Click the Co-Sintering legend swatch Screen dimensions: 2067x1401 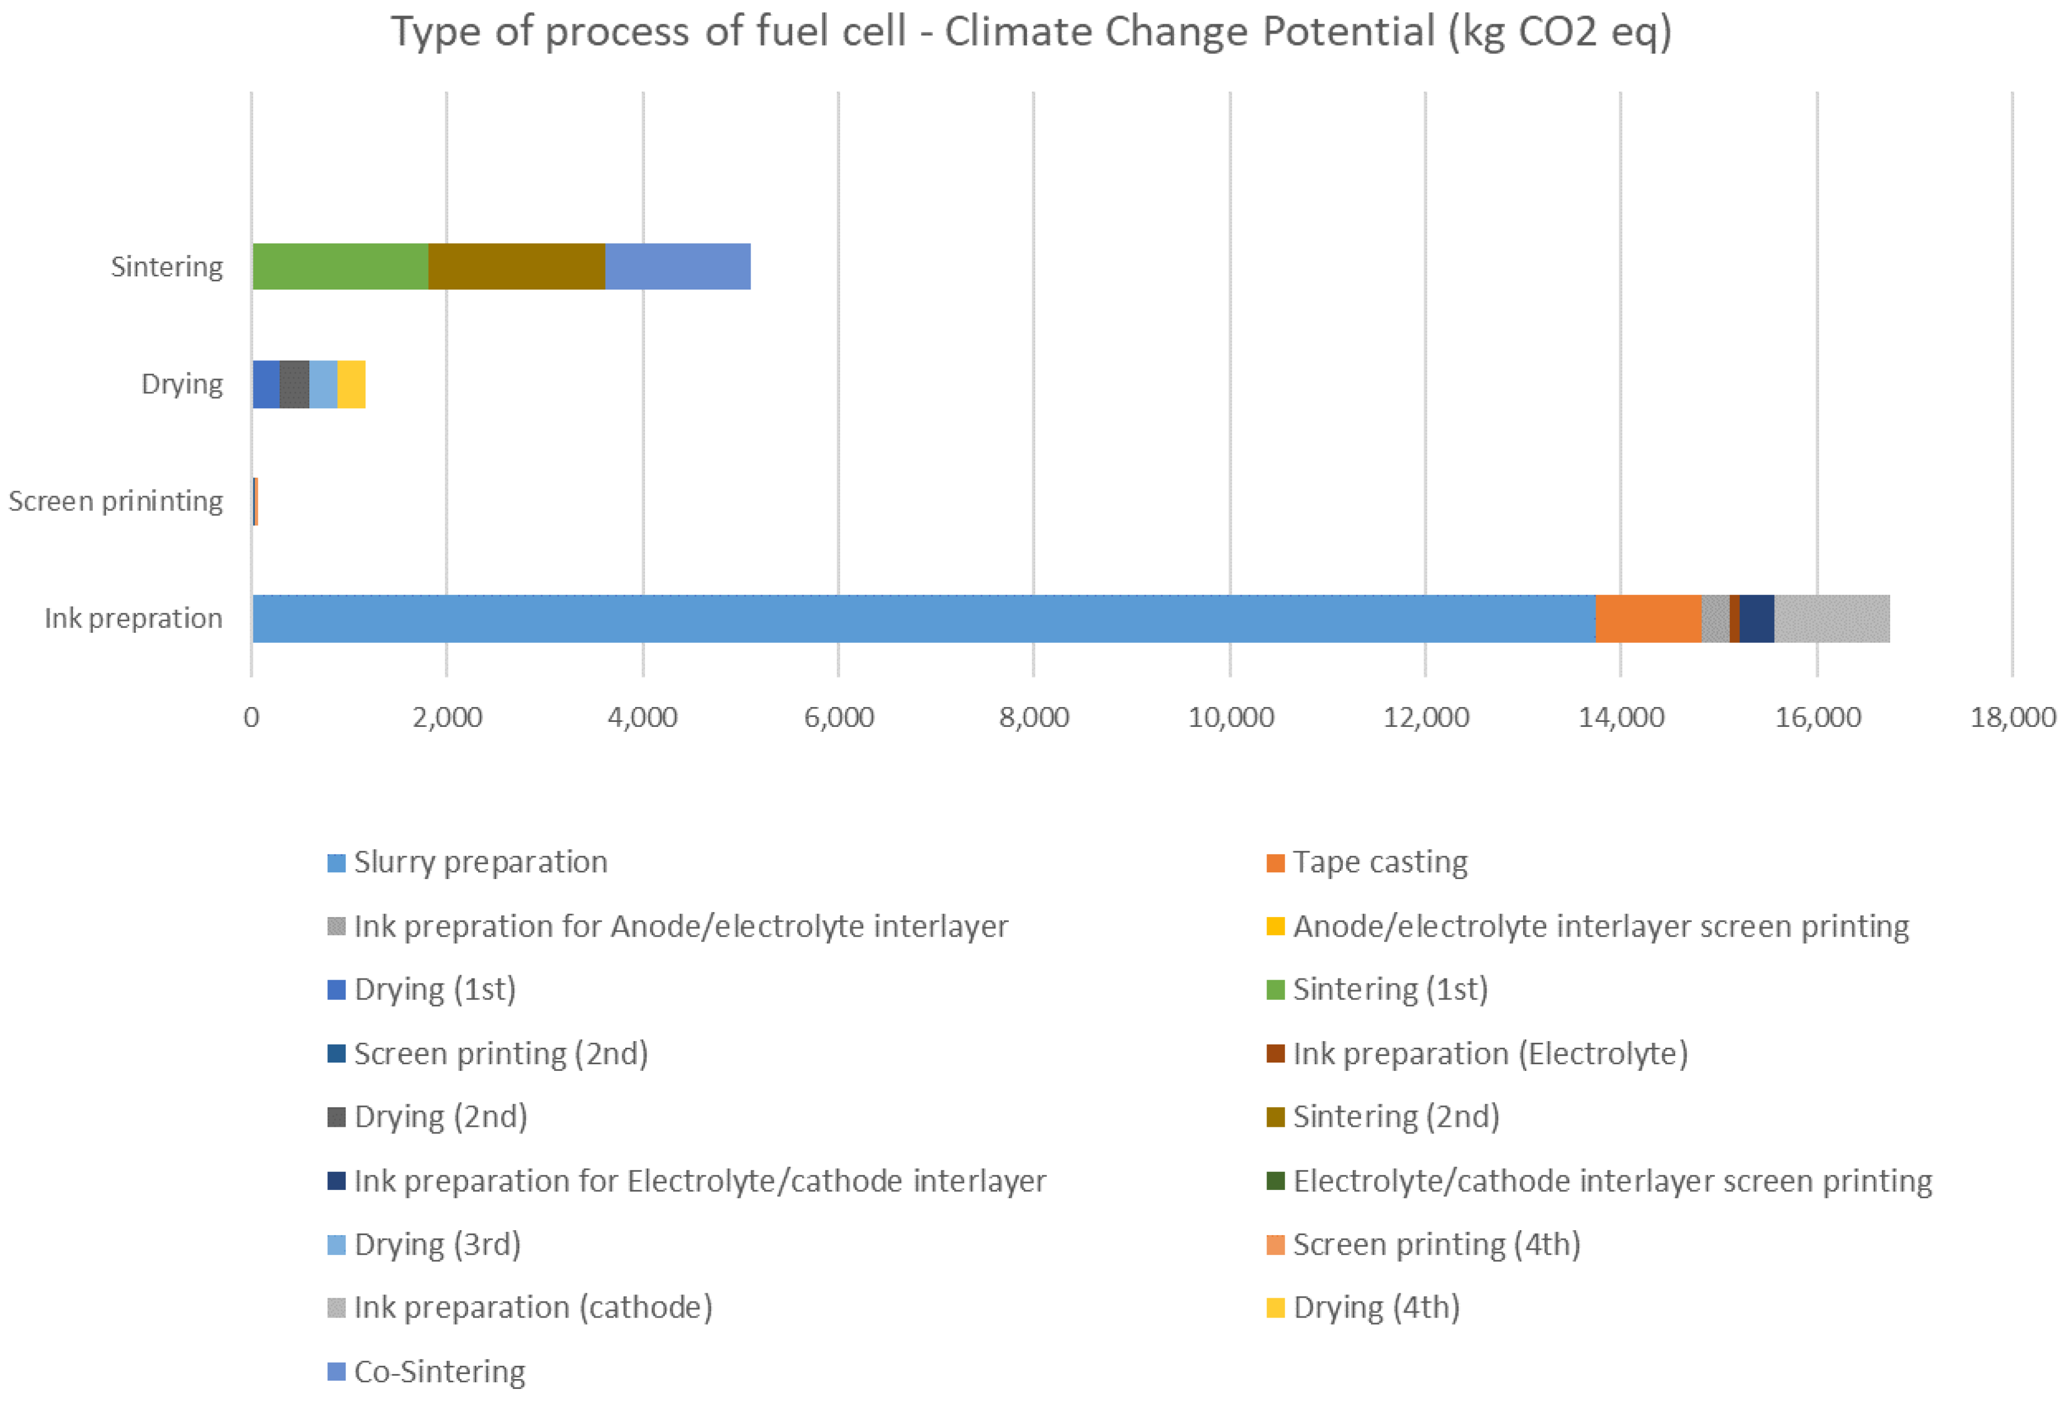click(336, 1372)
